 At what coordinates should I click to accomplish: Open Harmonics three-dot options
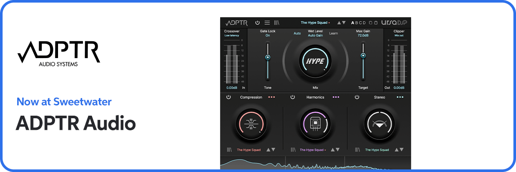336,97
